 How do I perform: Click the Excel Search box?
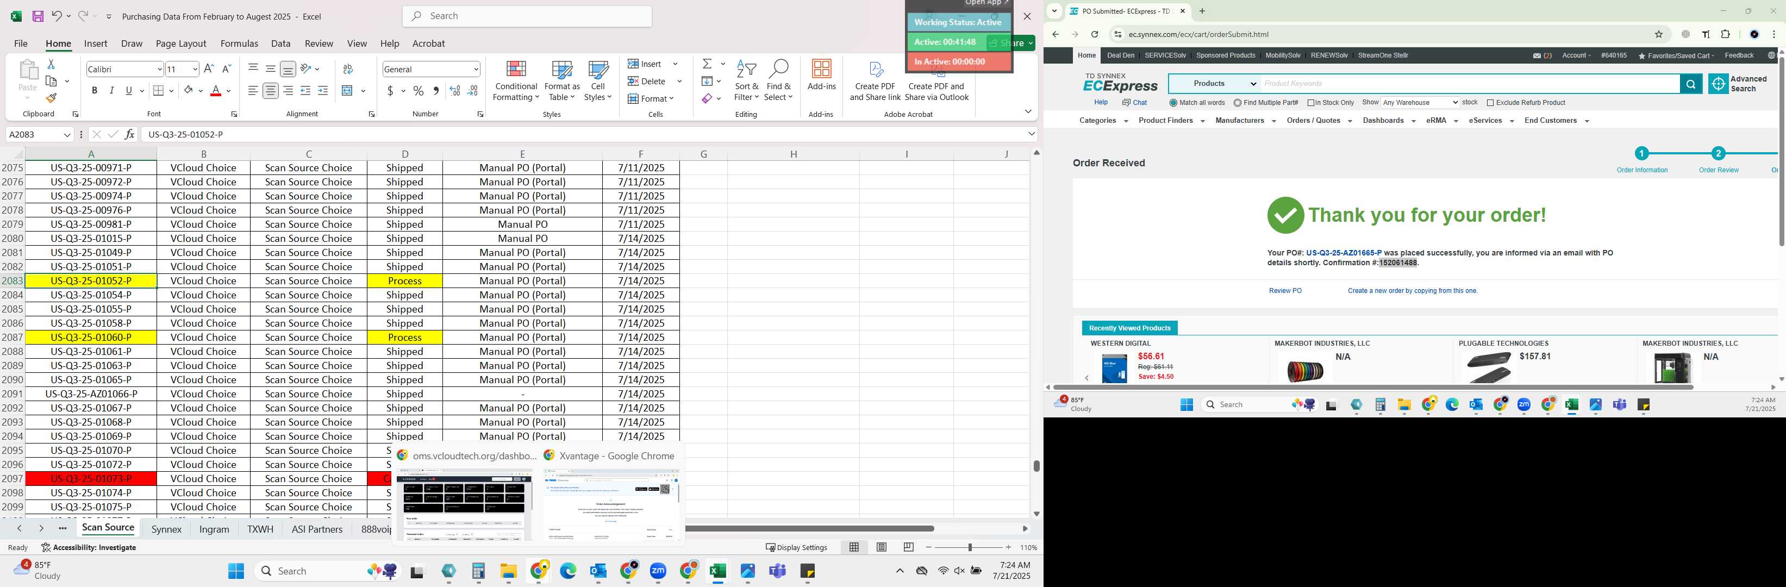(x=528, y=16)
